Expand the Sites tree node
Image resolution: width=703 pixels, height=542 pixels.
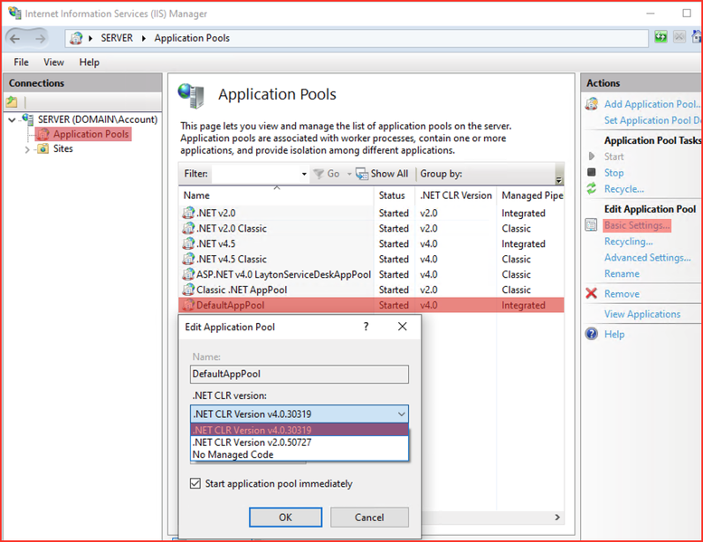pyautogui.click(x=27, y=149)
